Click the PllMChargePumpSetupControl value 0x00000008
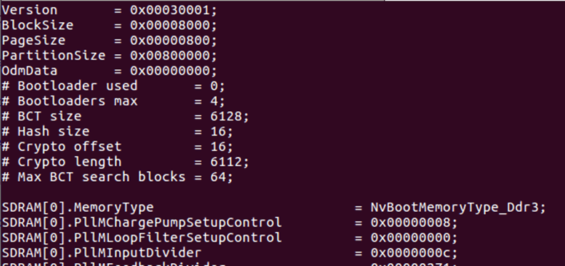 click(x=410, y=222)
